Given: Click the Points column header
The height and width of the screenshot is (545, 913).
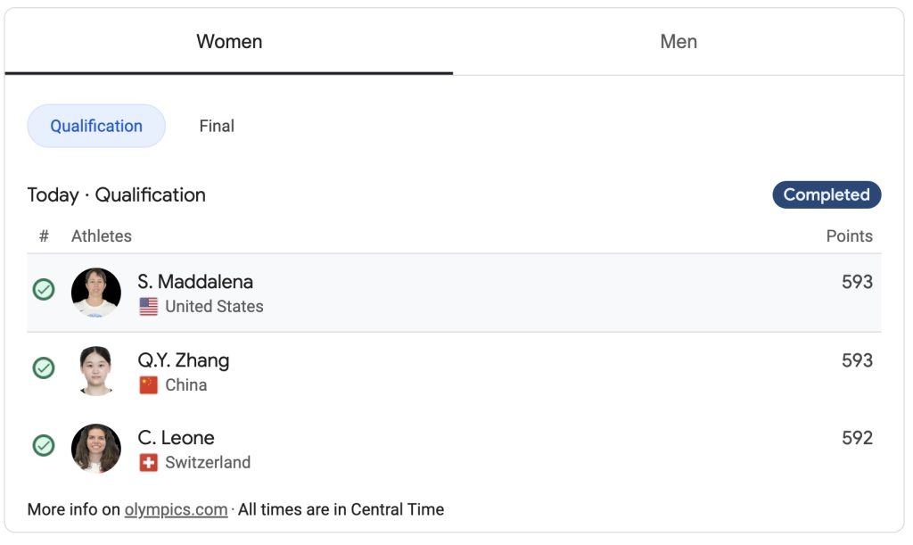Looking at the screenshot, I should click(x=849, y=236).
